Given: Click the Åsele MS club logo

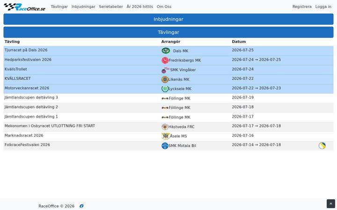Looking at the screenshot, I should click(x=166, y=136).
